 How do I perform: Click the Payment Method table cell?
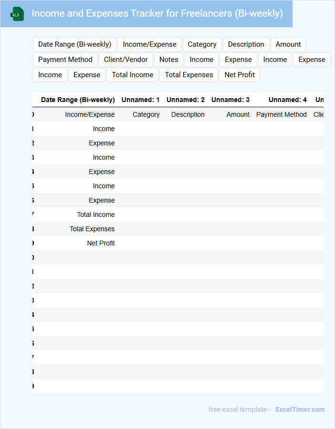coord(281,114)
